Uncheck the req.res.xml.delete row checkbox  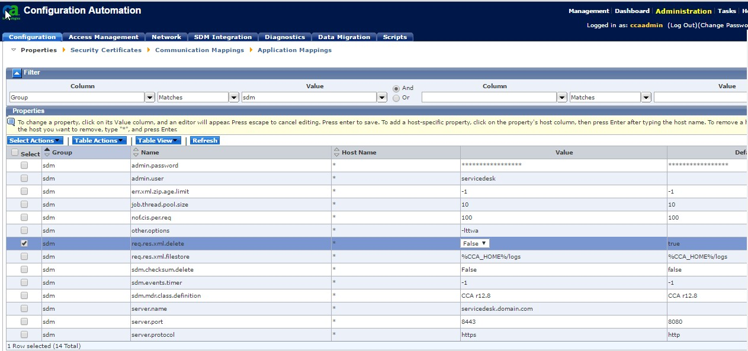(24, 243)
